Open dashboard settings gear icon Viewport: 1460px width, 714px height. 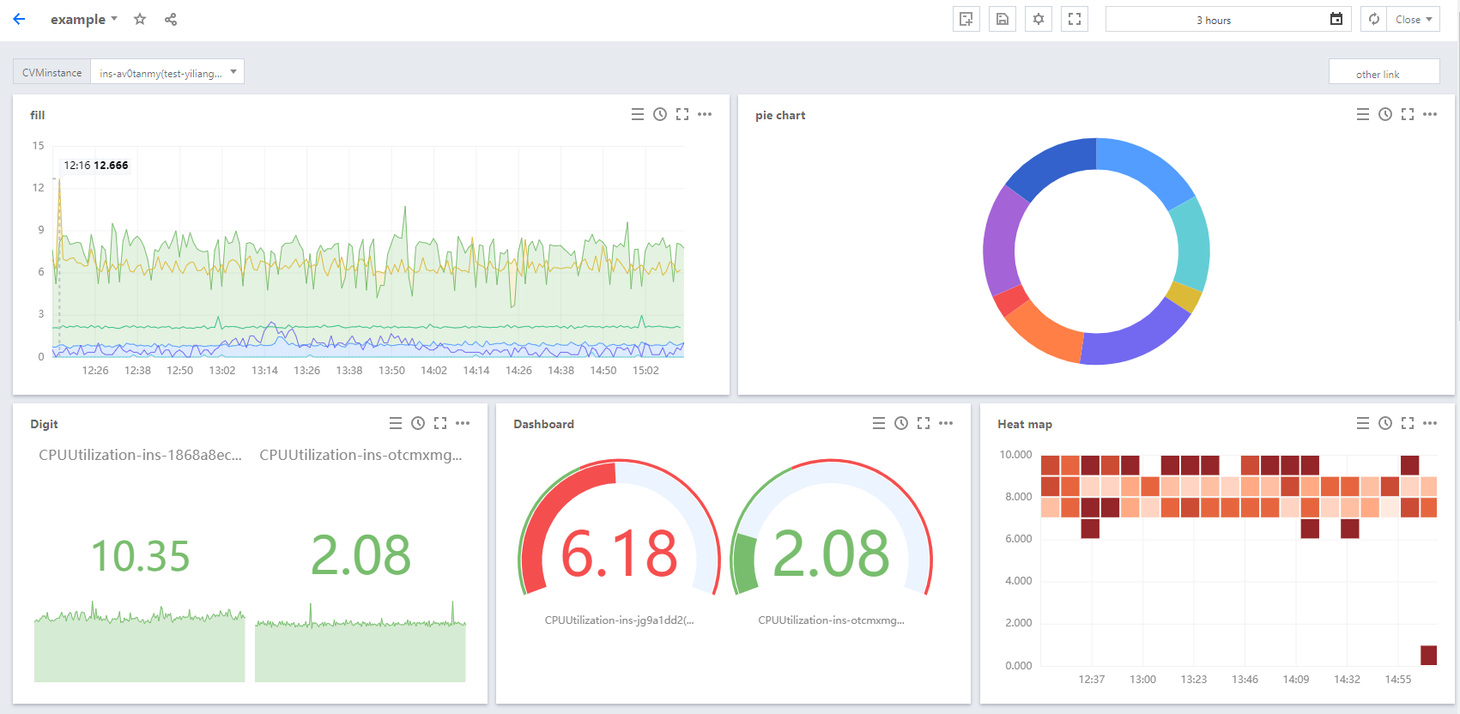[1039, 19]
